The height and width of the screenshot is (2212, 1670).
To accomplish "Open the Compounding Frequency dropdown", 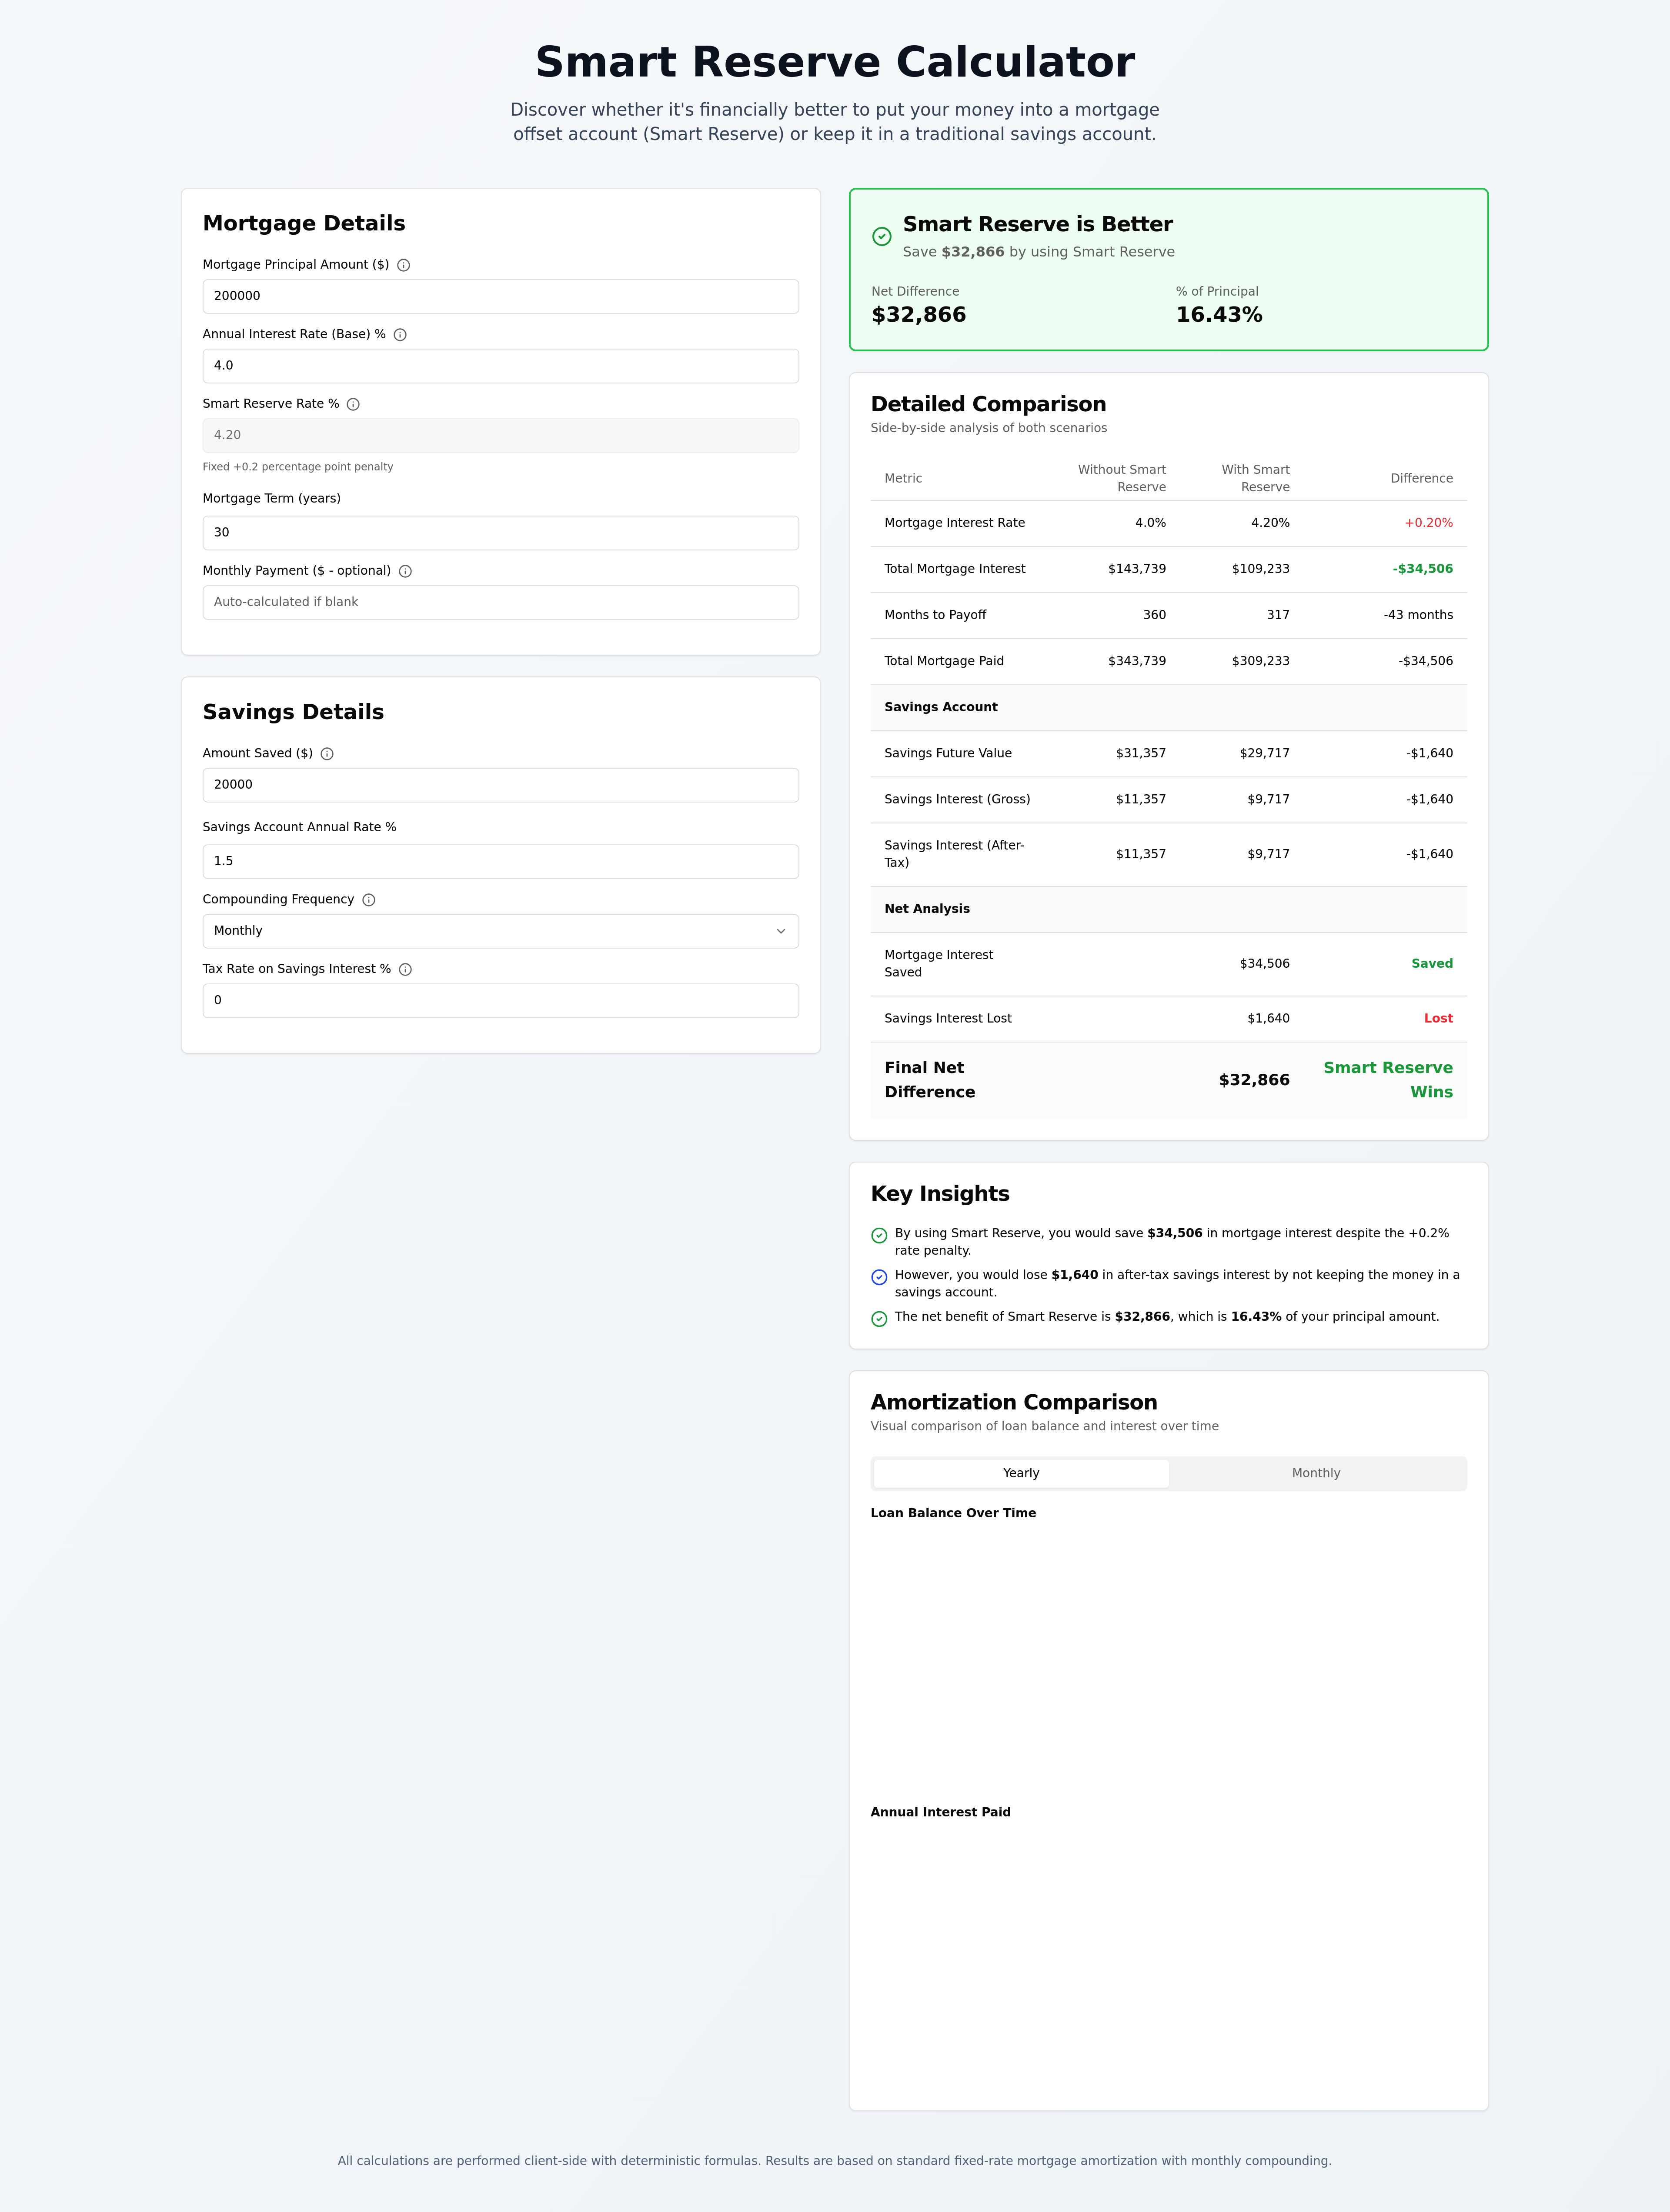I will coord(500,931).
